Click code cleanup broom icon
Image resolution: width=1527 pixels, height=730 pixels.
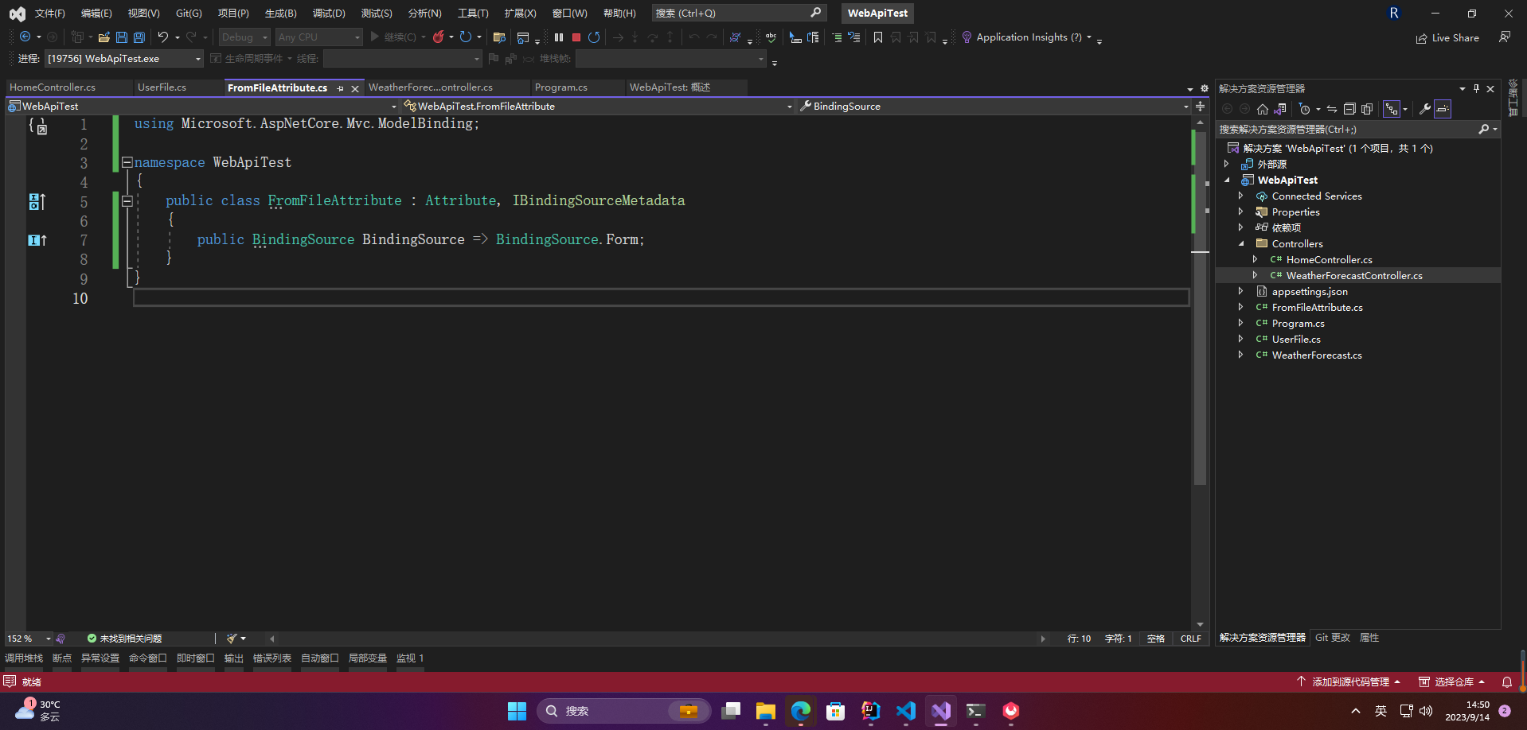pyautogui.click(x=232, y=639)
